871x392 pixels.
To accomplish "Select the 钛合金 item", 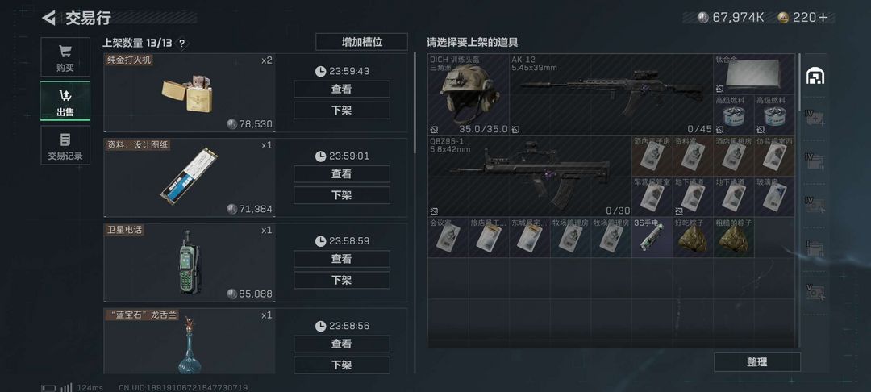I will (x=754, y=74).
